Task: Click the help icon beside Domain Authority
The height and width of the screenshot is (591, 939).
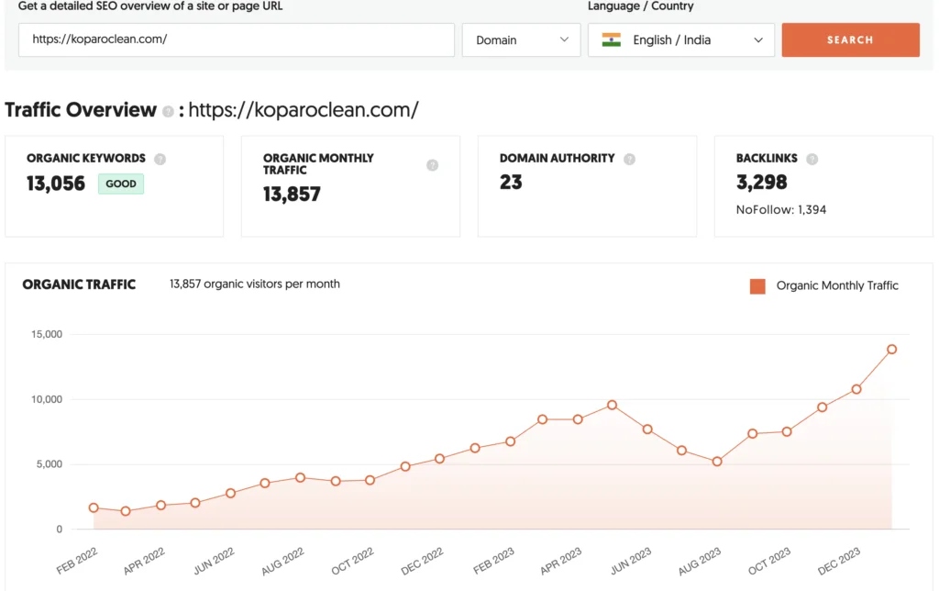Action: [629, 159]
